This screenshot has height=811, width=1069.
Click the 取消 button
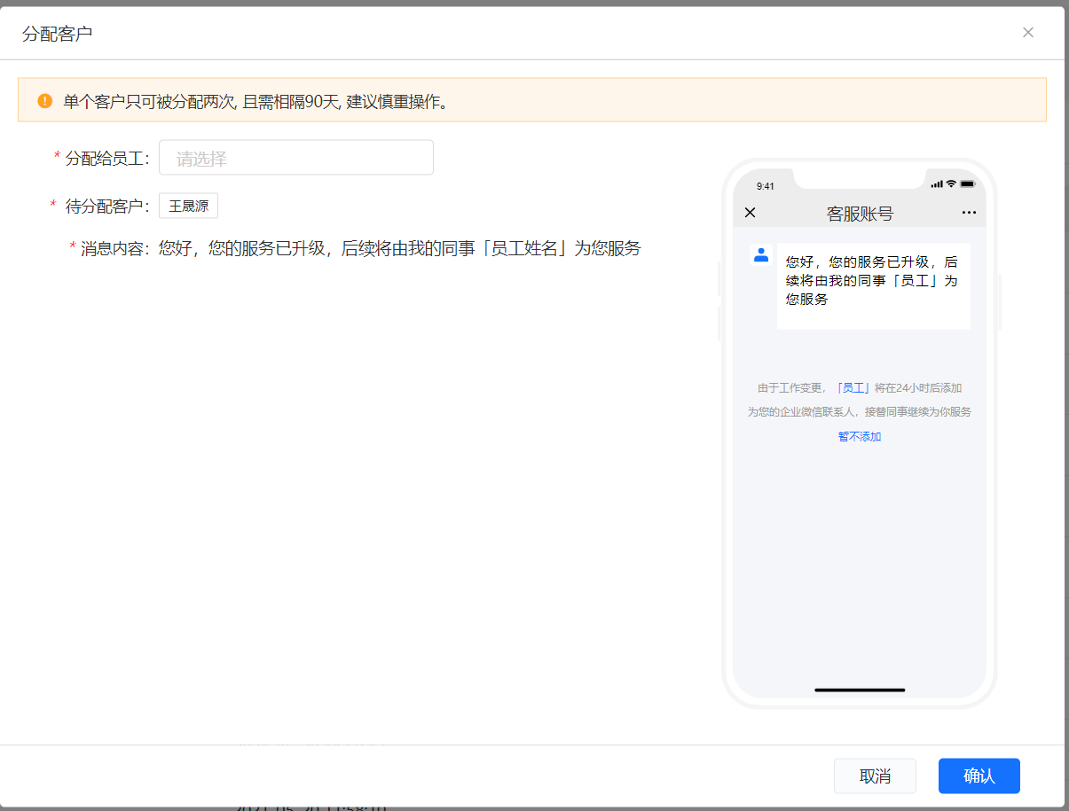[875, 776]
